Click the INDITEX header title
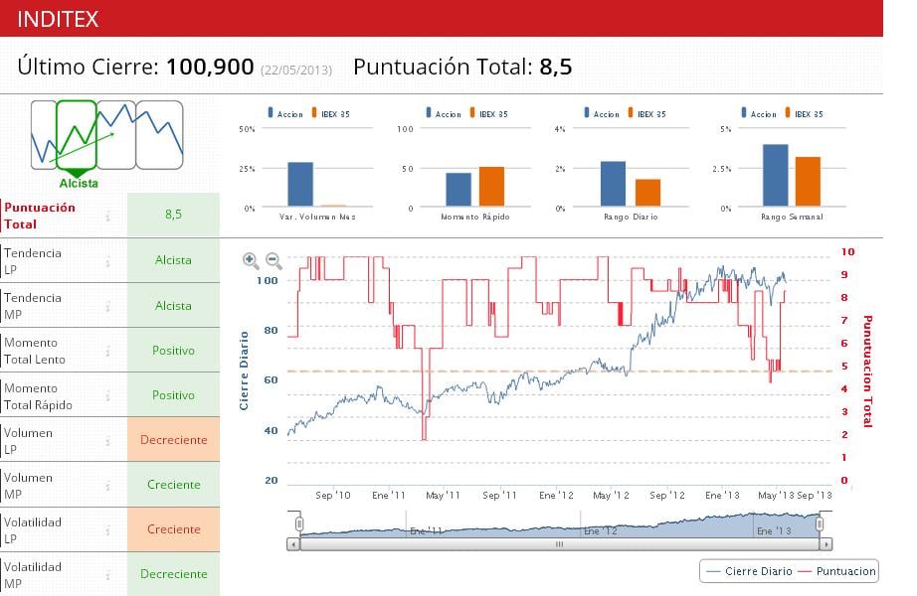This screenshot has height=596, width=917. pyautogui.click(x=58, y=19)
